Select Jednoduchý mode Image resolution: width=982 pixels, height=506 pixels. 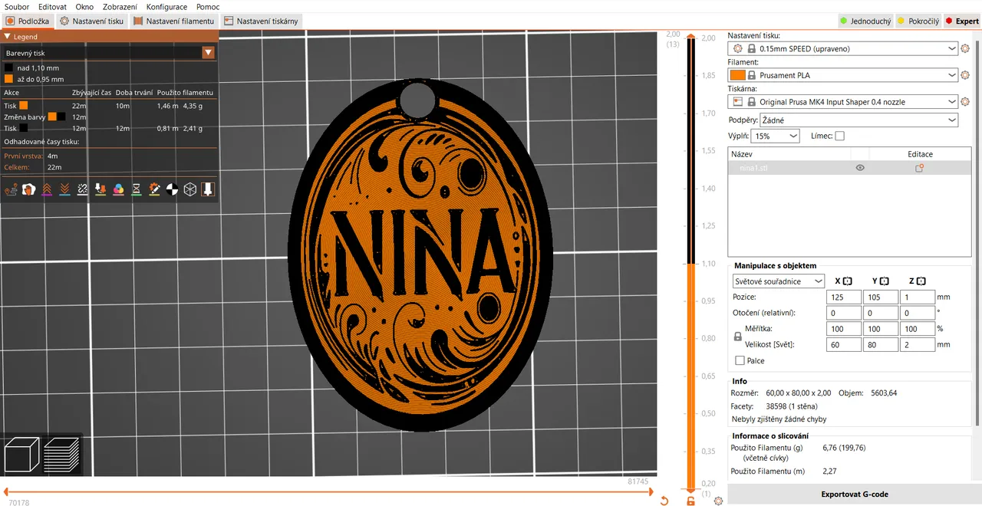click(x=865, y=21)
